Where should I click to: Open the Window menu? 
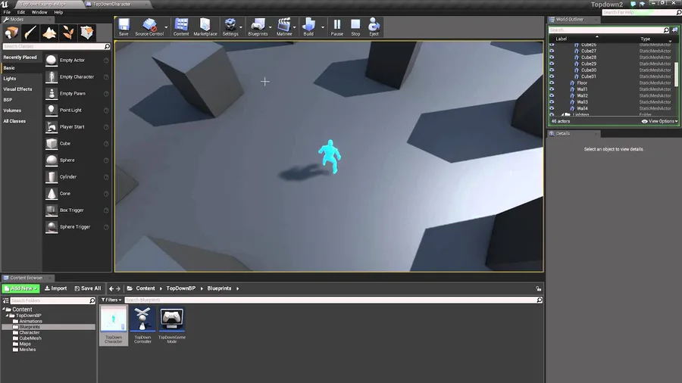(x=39, y=12)
